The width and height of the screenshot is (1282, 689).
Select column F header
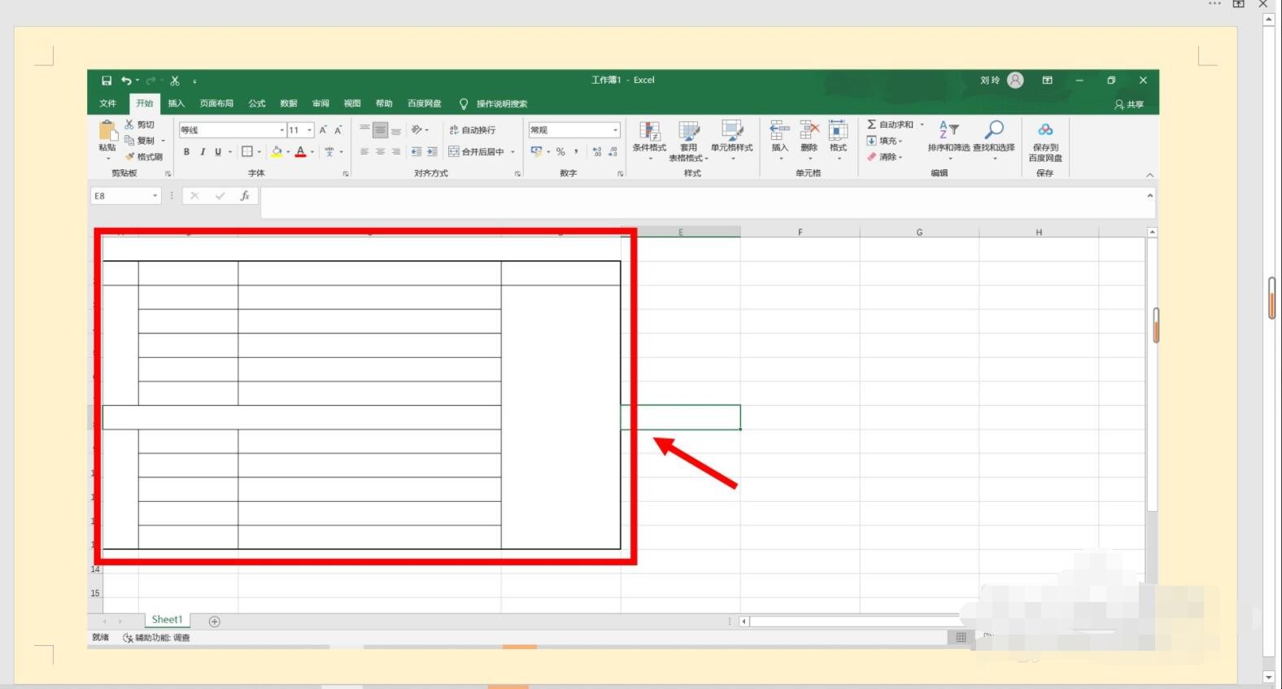point(800,233)
